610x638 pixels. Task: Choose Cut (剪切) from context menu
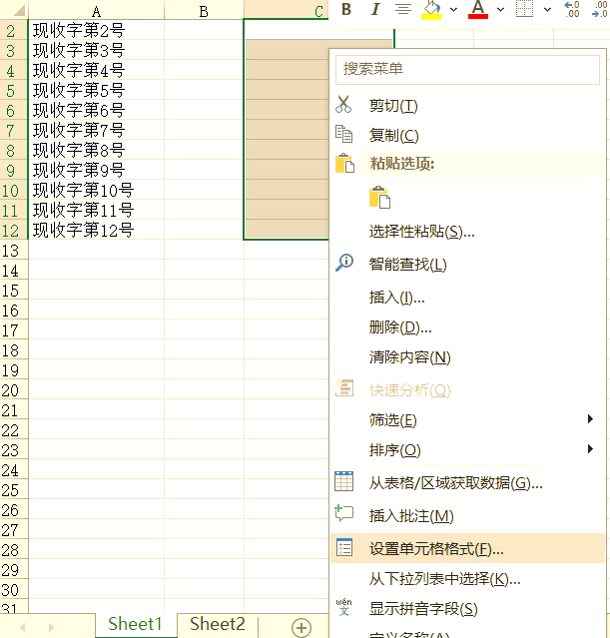(467, 106)
